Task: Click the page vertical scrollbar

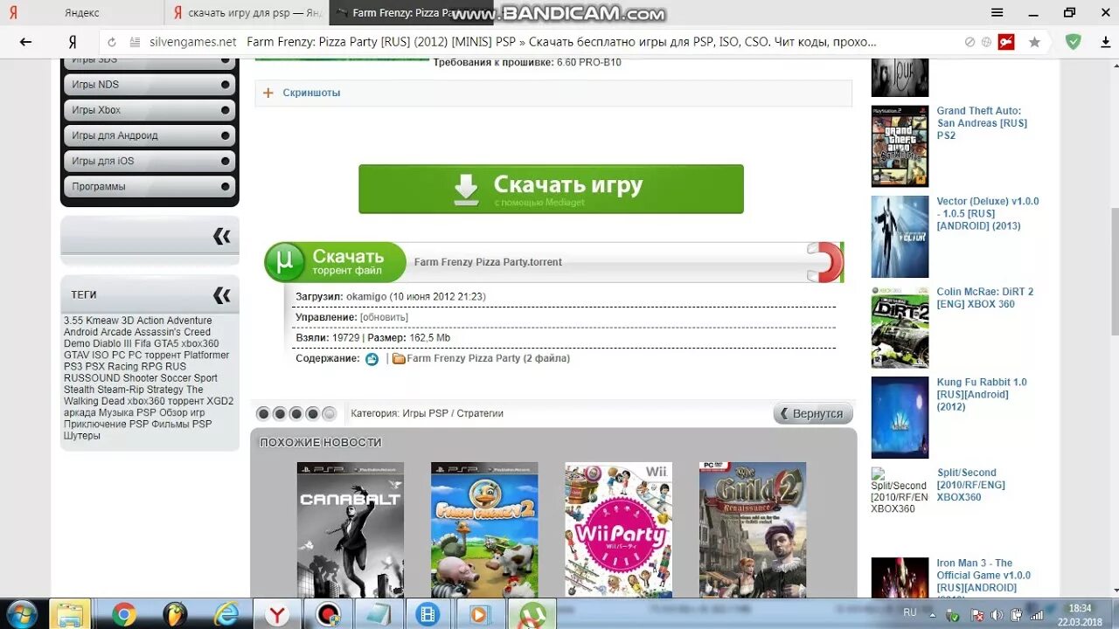Action: point(1114,271)
